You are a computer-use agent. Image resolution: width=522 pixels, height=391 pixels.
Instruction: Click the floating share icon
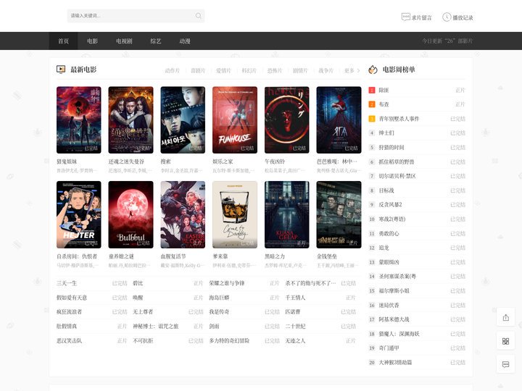click(506, 318)
